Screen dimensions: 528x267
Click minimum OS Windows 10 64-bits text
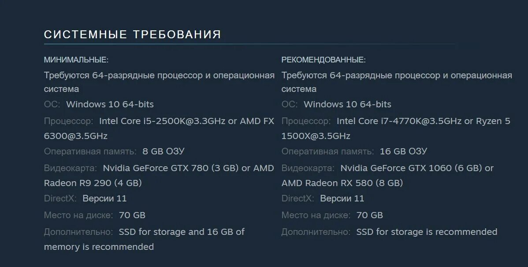[110, 104]
